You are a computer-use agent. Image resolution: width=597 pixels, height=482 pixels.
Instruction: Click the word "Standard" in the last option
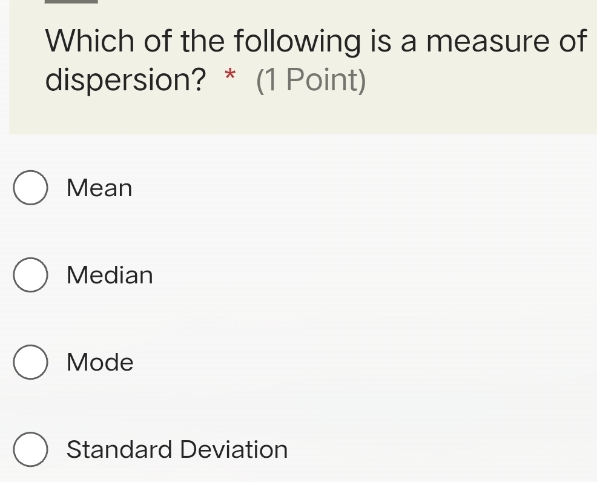(x=119, y=449)
